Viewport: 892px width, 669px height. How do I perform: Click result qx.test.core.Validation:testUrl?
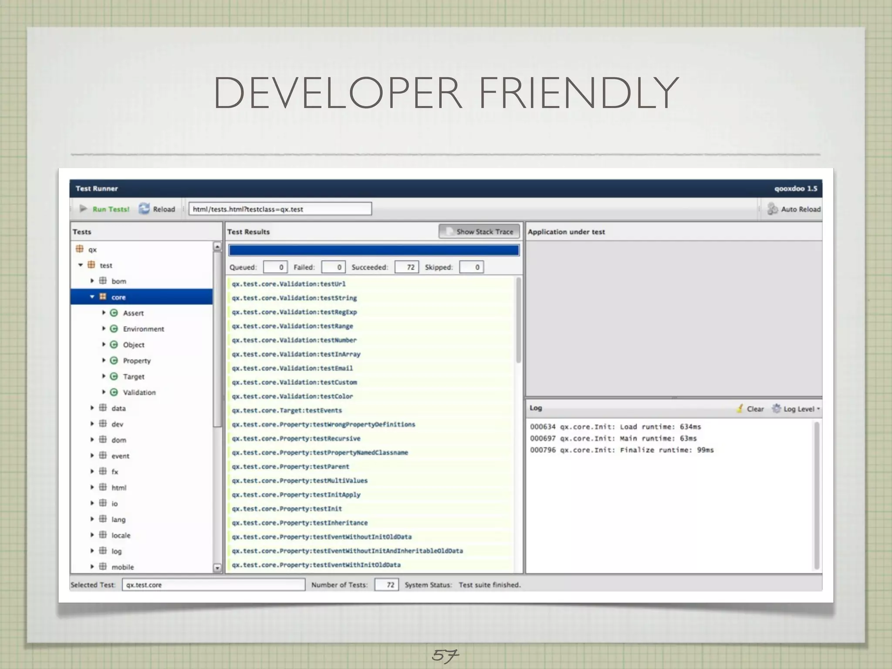pyautogui.click(x=289, y=284)
